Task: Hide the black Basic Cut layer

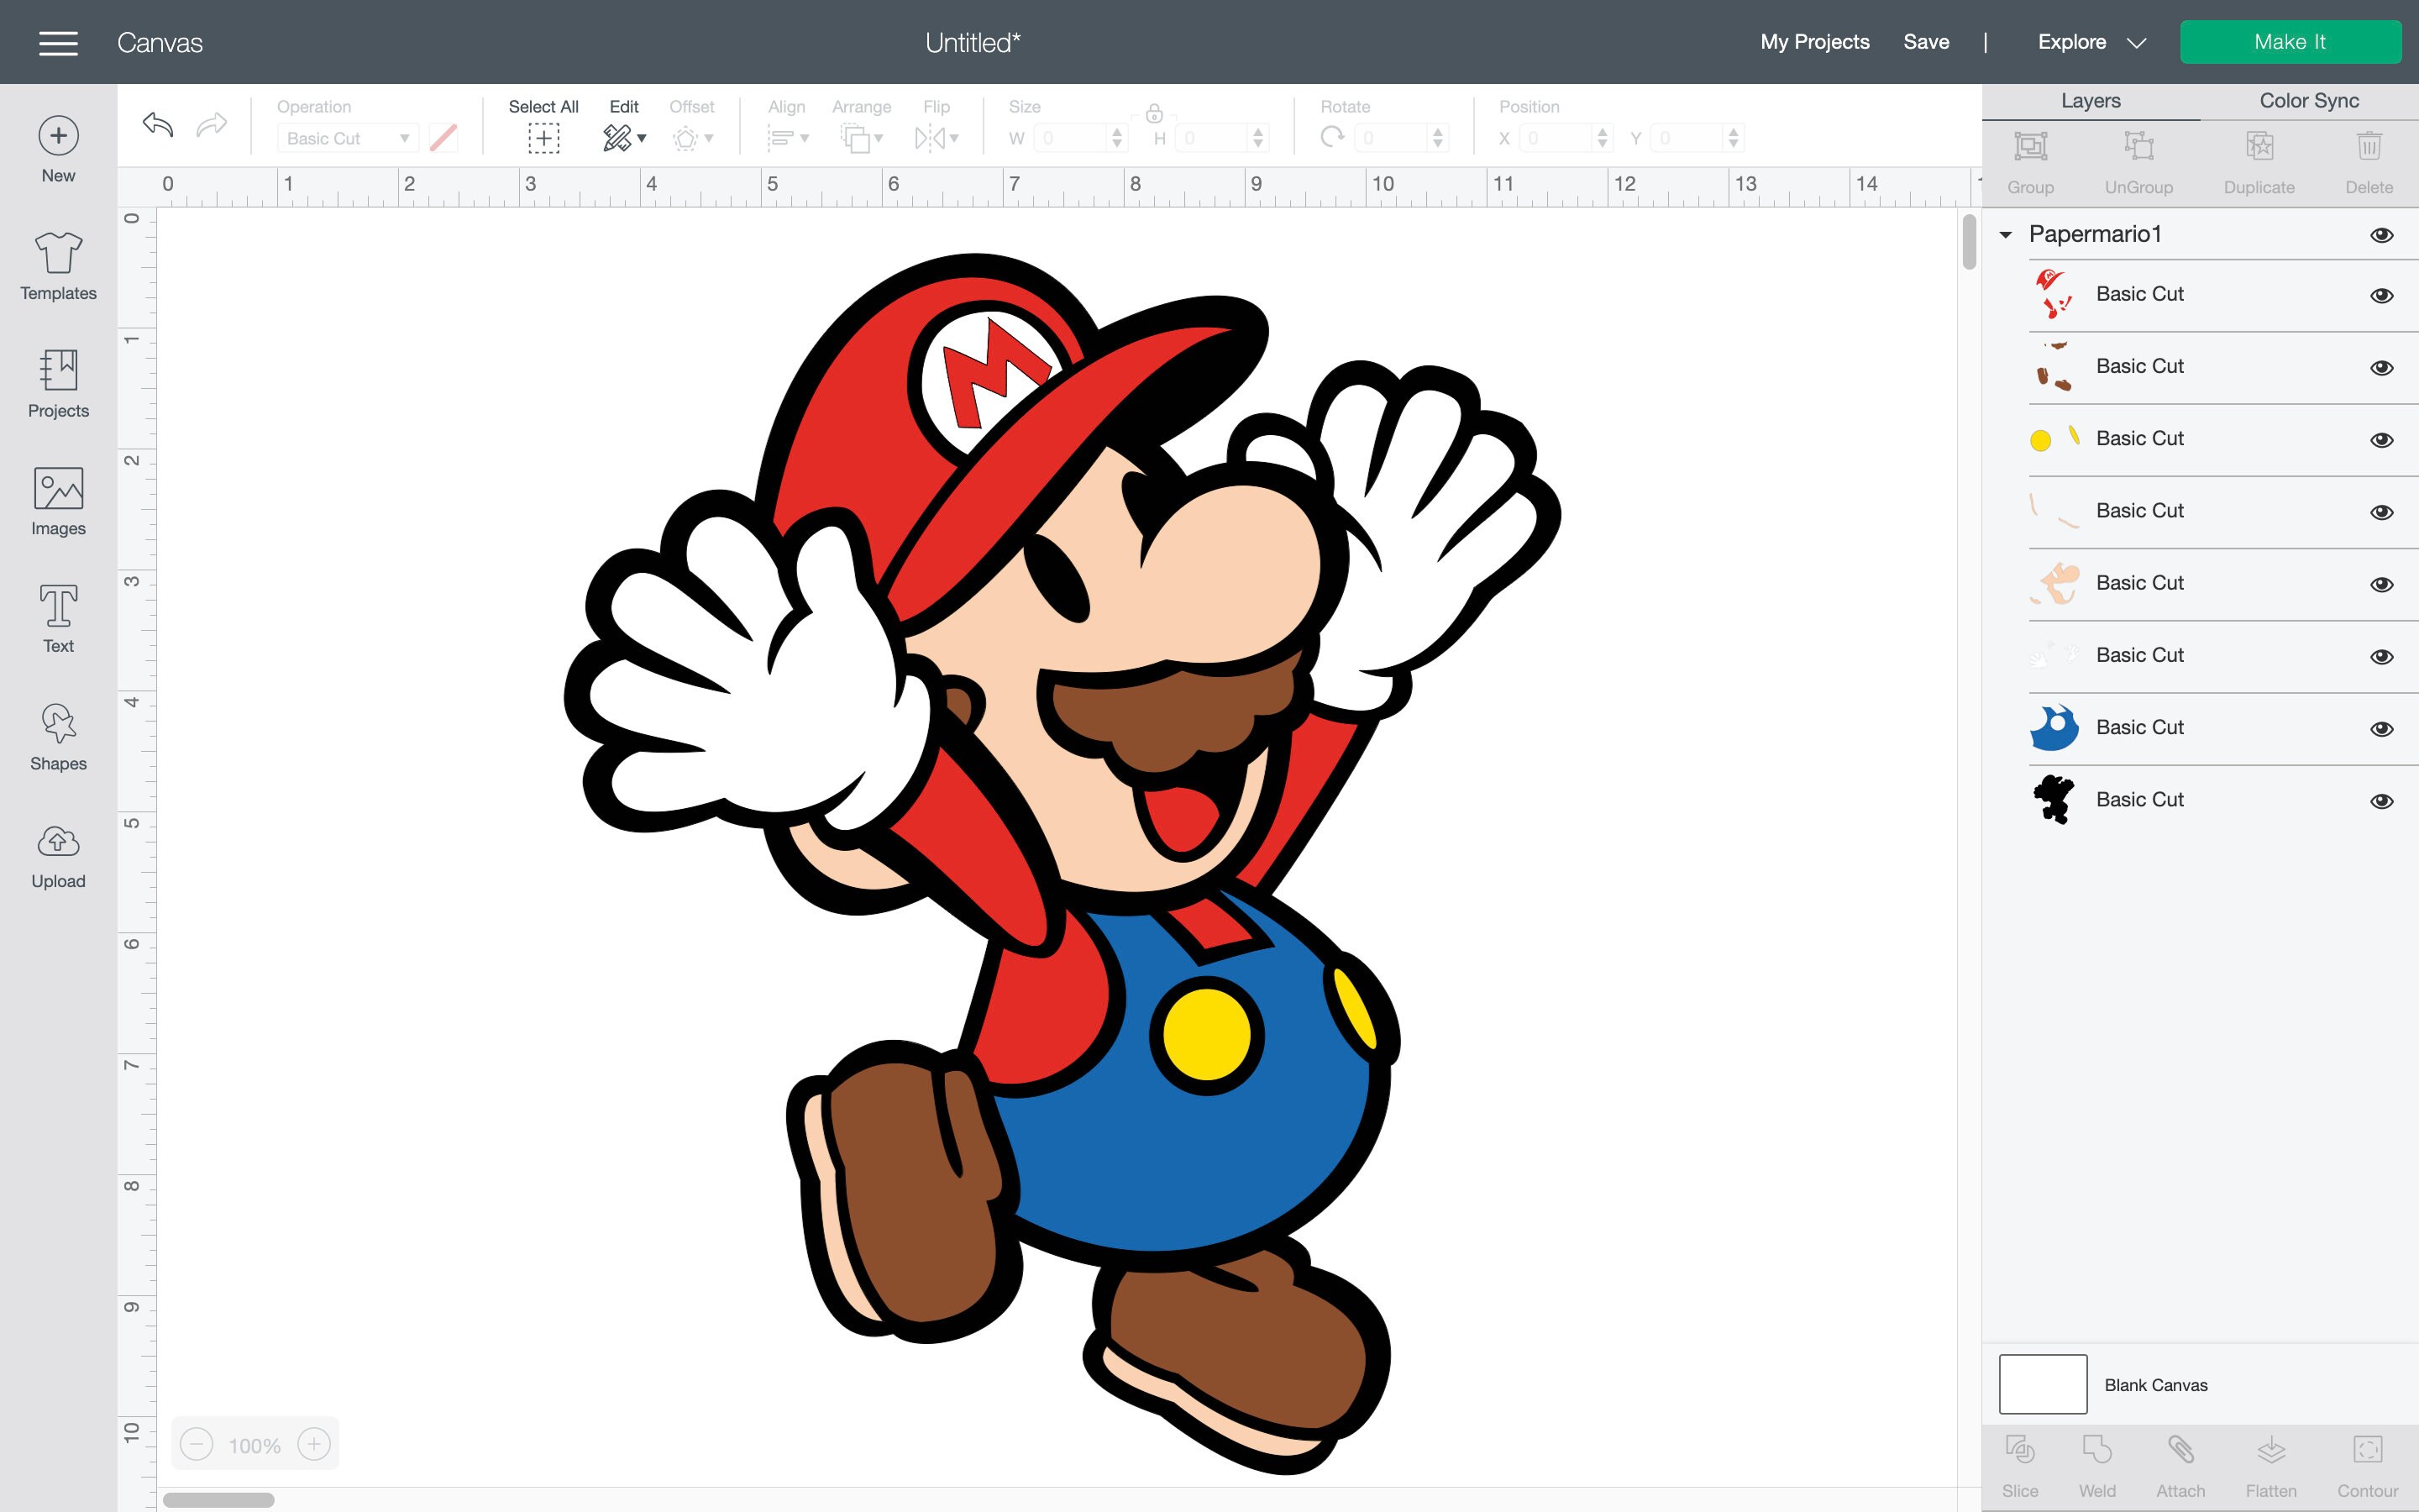Action: point(2383,800)
